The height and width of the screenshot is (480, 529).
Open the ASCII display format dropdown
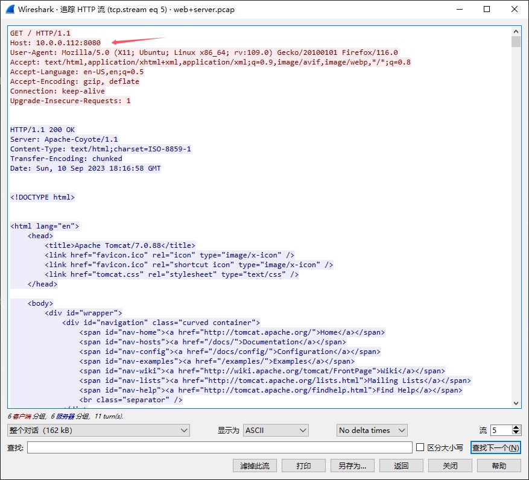(276, 431)
